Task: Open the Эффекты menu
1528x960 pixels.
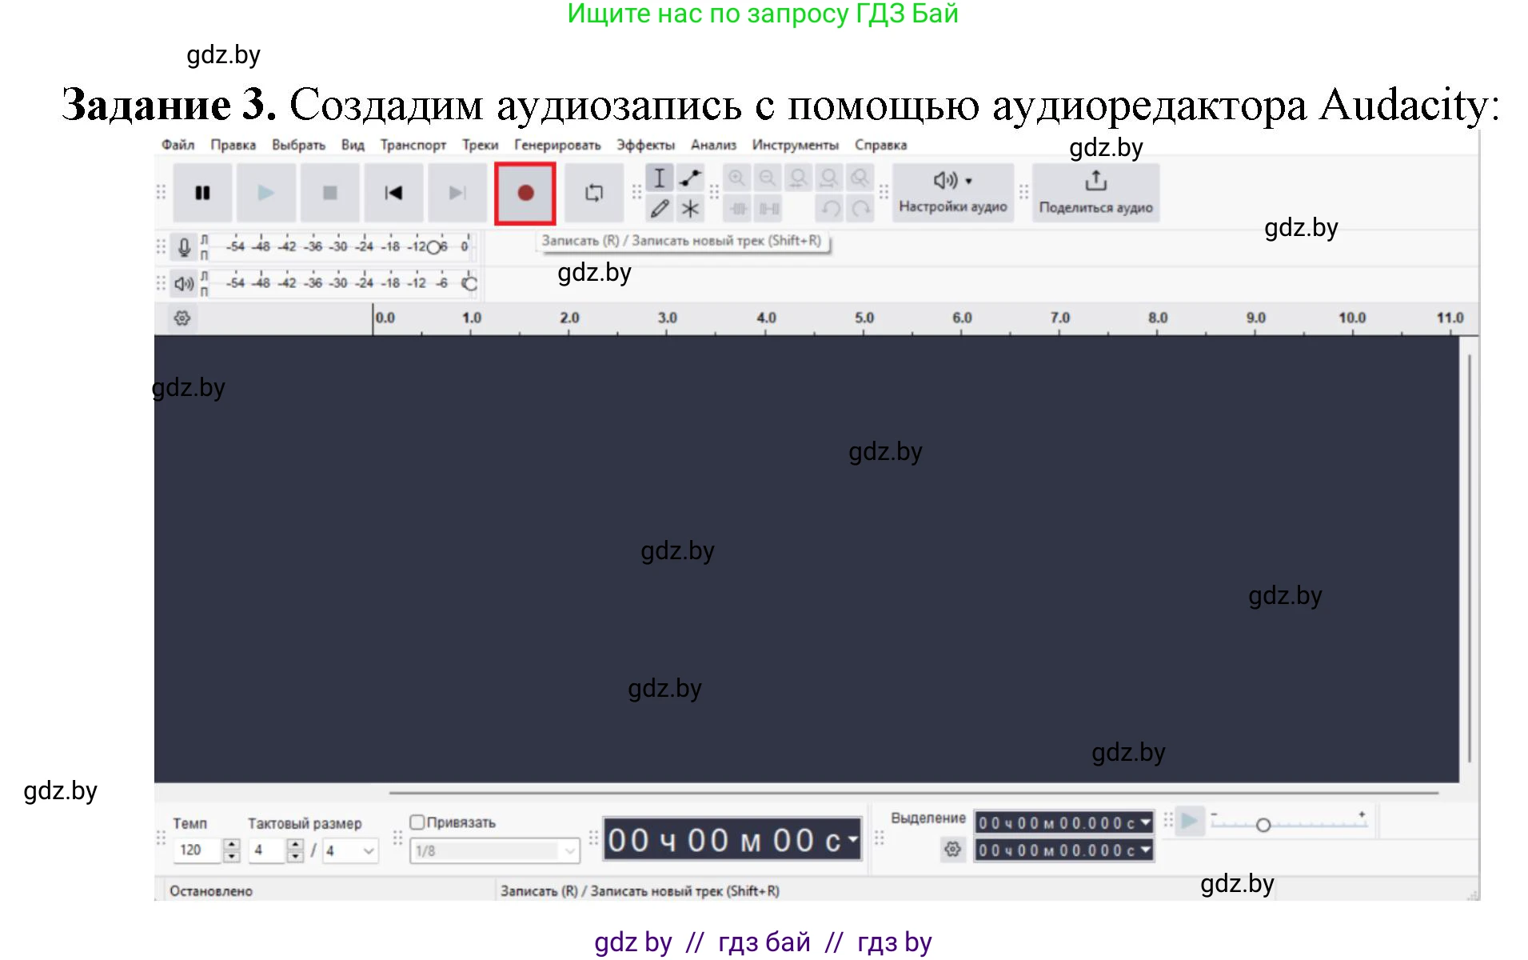Action: tap(644, 145)
